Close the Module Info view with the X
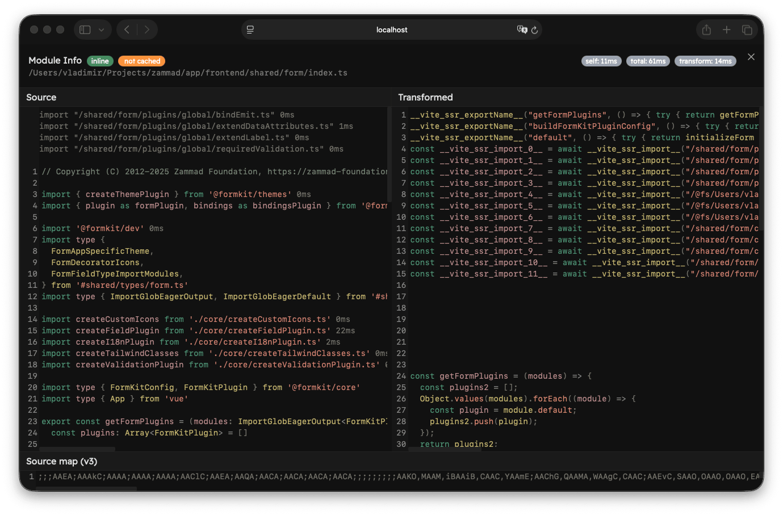783x515 pixels. click(x=751, y=57)
